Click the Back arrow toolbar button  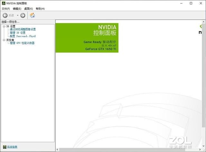pos(5,15)
